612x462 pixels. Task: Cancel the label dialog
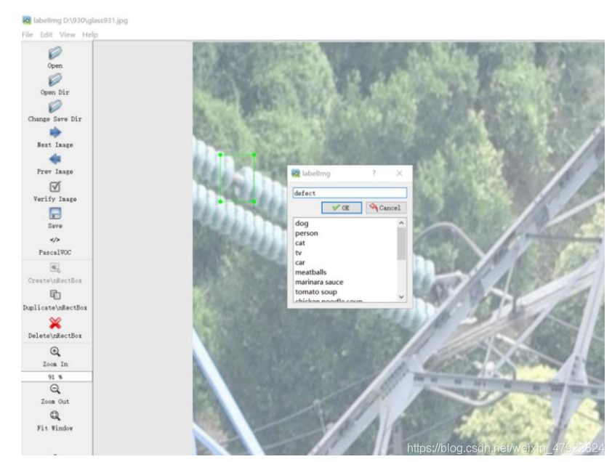[384, 208]
